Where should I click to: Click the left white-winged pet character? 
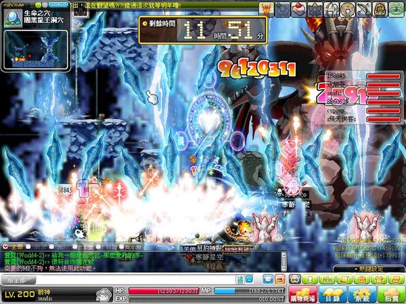click(x=265, y=228)
